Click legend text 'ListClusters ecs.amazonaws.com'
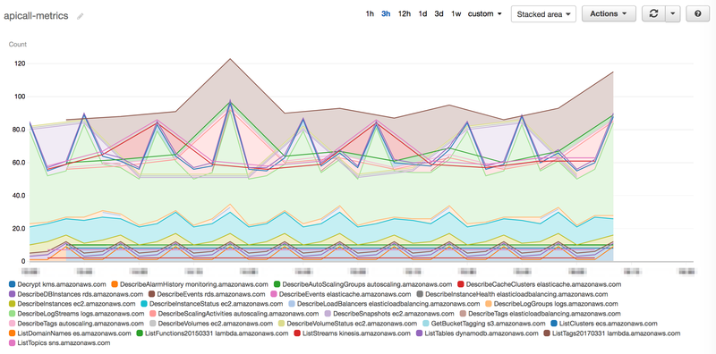716x354 pixels. click(x=609, y=324)
